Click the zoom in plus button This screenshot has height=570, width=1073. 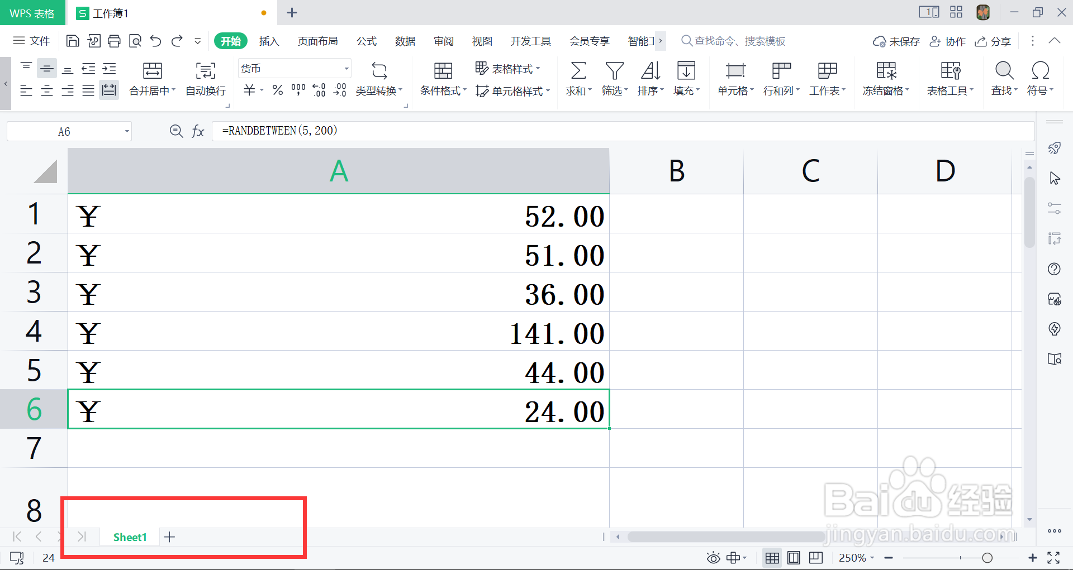pyautogui.click(x=1033, y=558)
